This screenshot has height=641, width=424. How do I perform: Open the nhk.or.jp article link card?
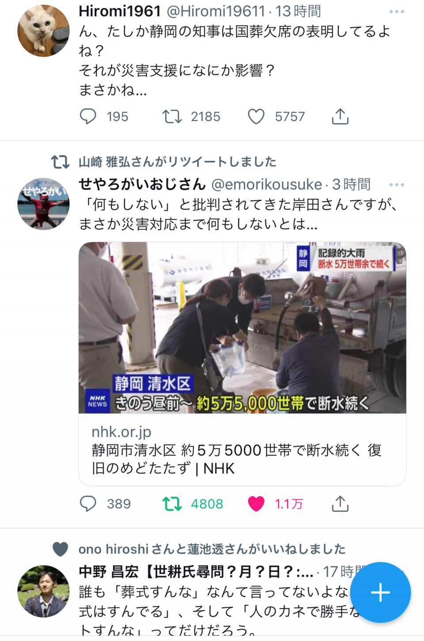[242, 450]
